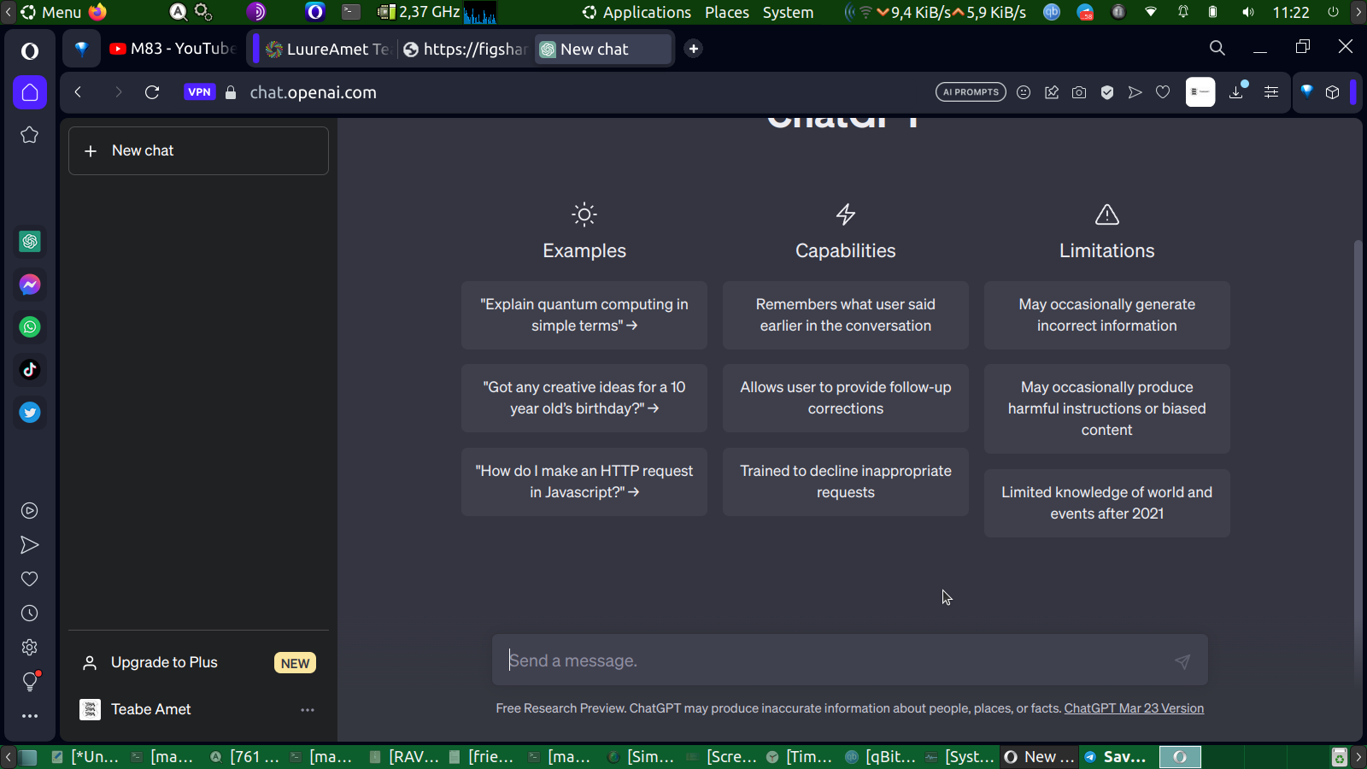1367x769 pixels.
Task: Switch to the M83 - YouTube tab
Action: pos(173,49)
